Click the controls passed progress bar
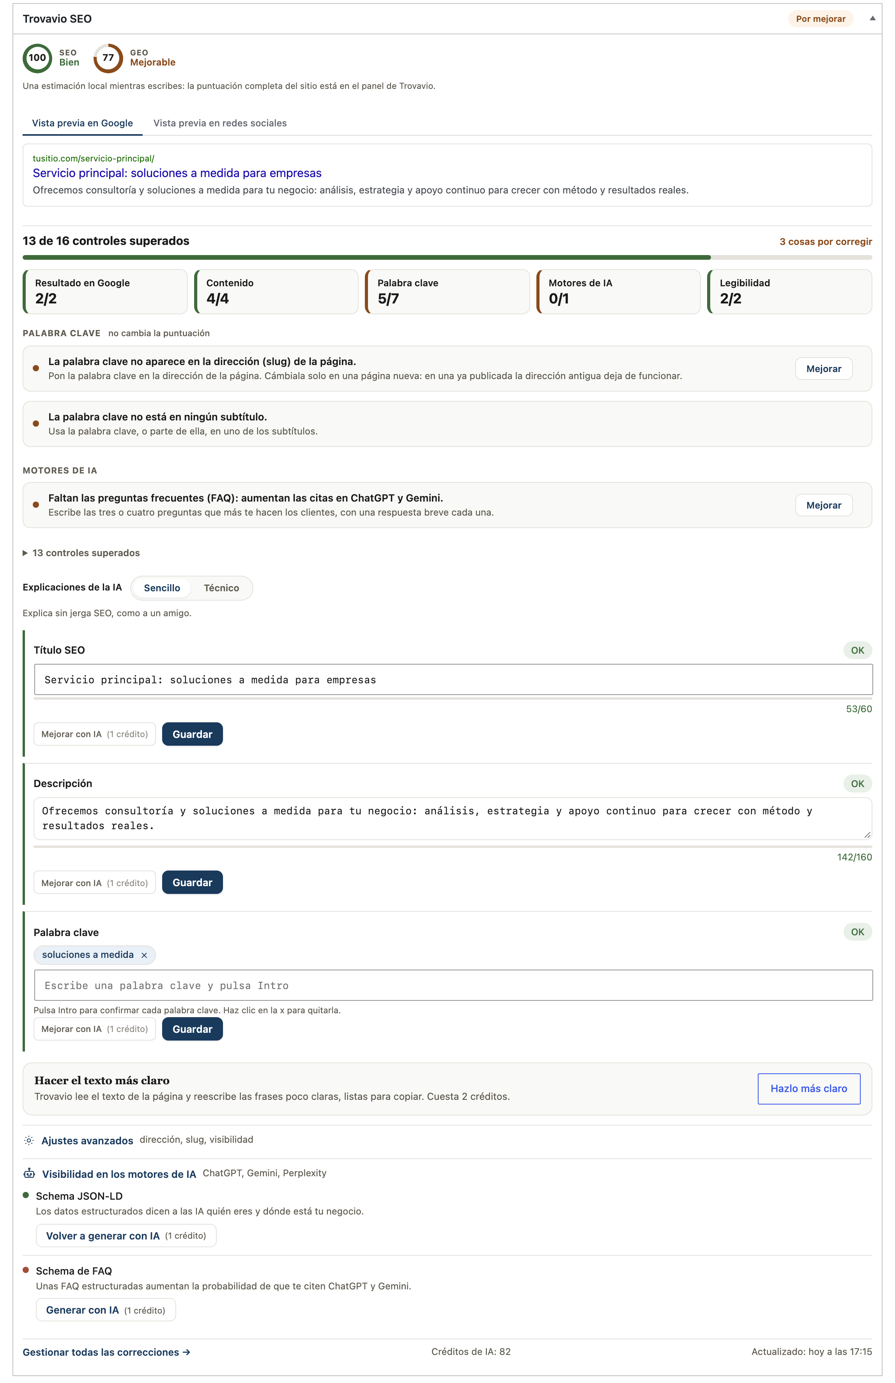The height and width of the screenshot is (1383, 895). 447,257
